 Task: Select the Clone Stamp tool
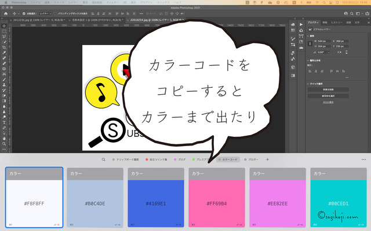click(4, 85)
